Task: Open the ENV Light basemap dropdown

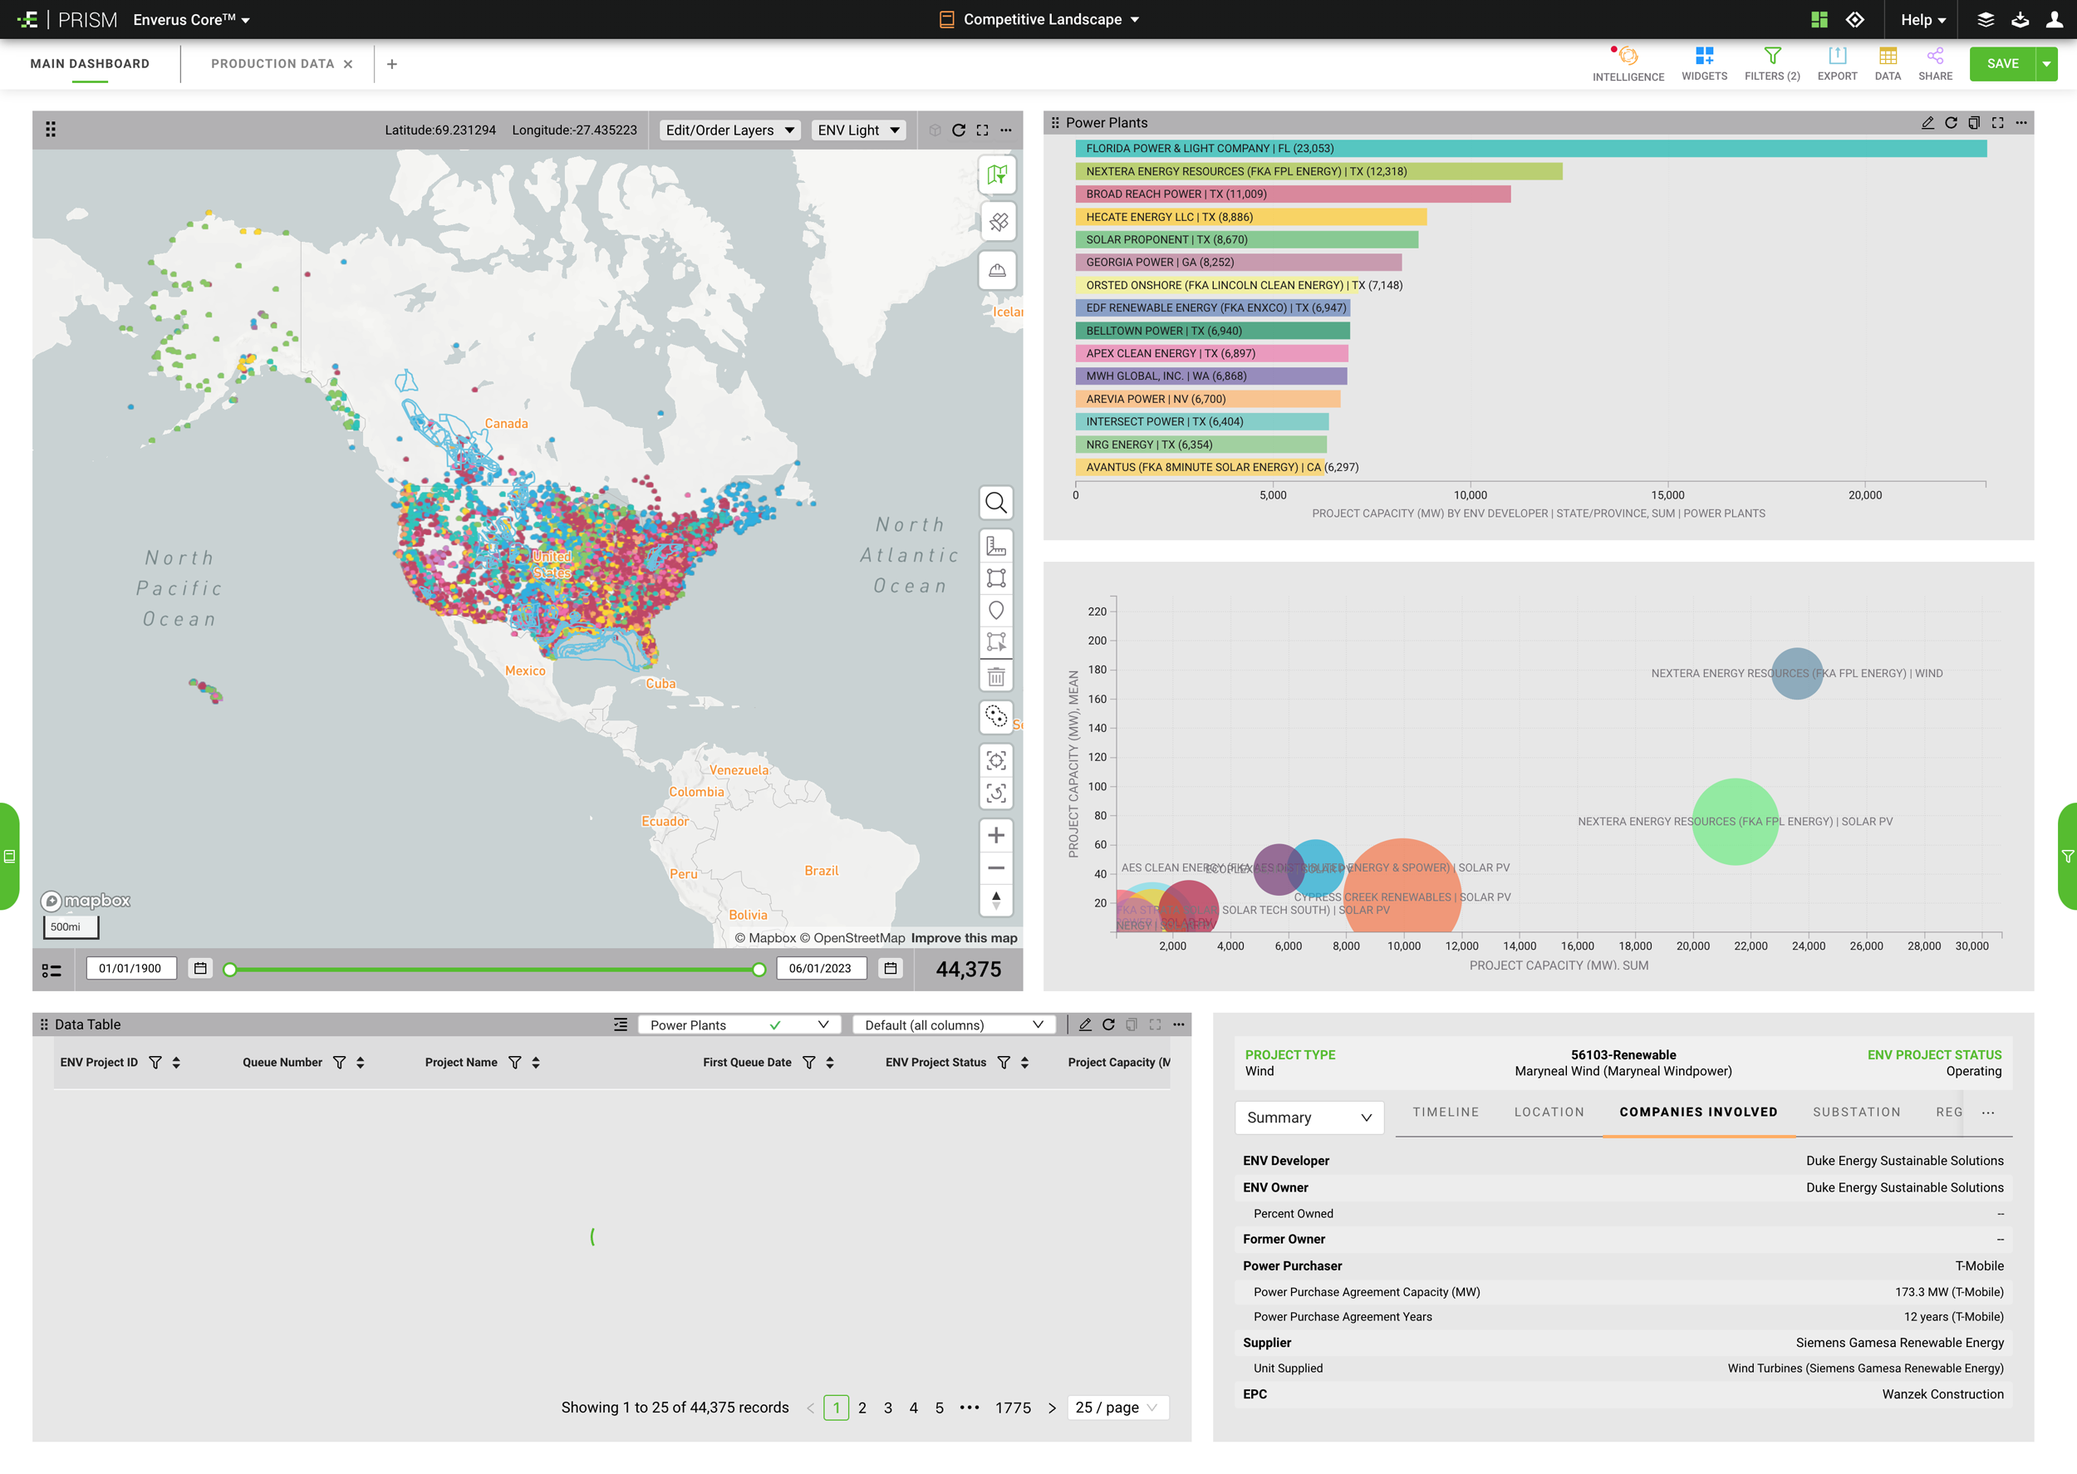Action: point(858,130)
